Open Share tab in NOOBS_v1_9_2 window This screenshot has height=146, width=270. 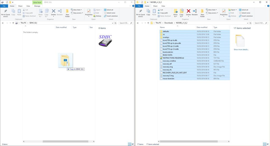coord(155,6)
